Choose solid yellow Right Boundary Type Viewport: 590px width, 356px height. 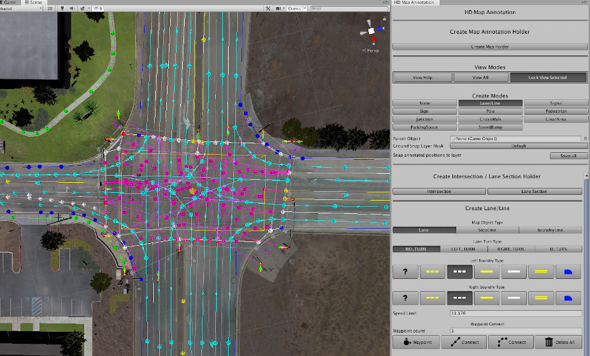point(487,298)
